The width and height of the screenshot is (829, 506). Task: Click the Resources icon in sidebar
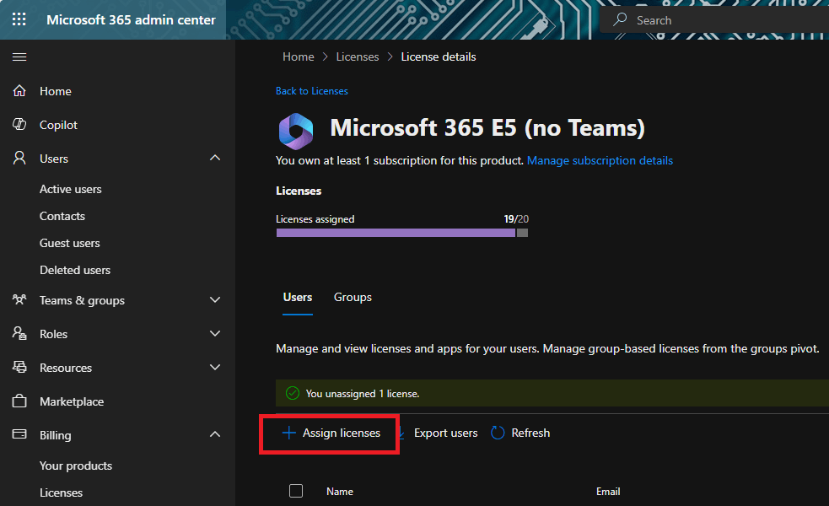(19, 367)
